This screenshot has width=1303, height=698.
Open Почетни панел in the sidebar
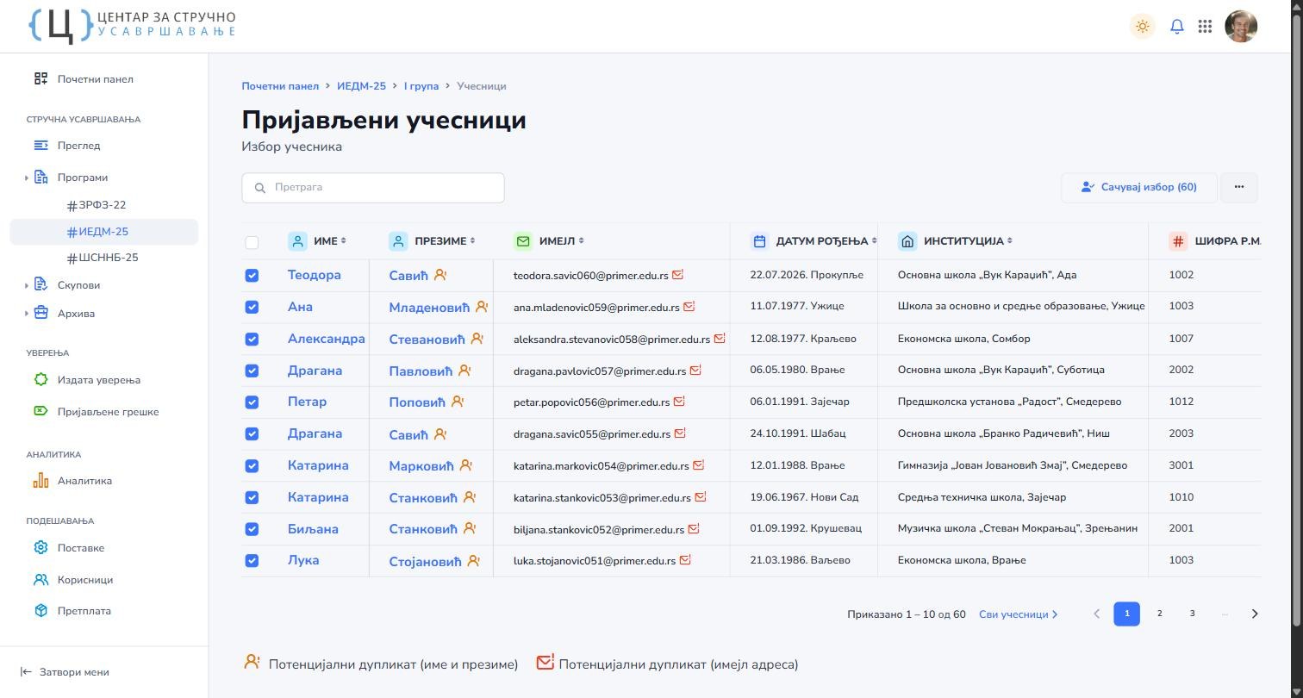[x=84, y=79]
